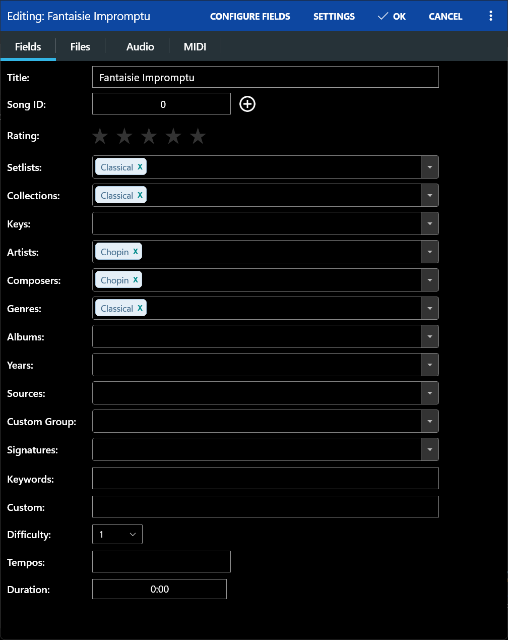508x640 pixels.
Task: Confirm edits with the OK checkmark
Action: pyautogui.click(x=392, y=16)
